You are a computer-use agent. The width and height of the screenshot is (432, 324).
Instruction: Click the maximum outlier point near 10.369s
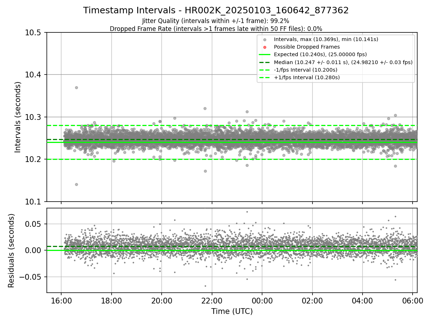coord(76,87)
